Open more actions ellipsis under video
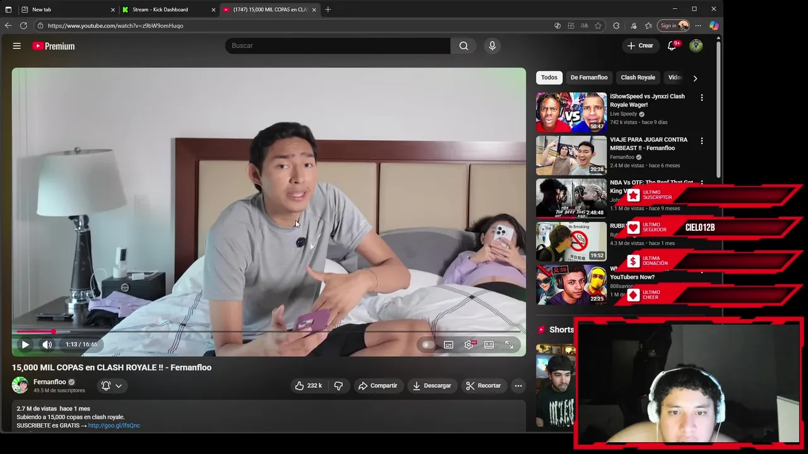The image size is (808, 454). (x=518, y=385)
